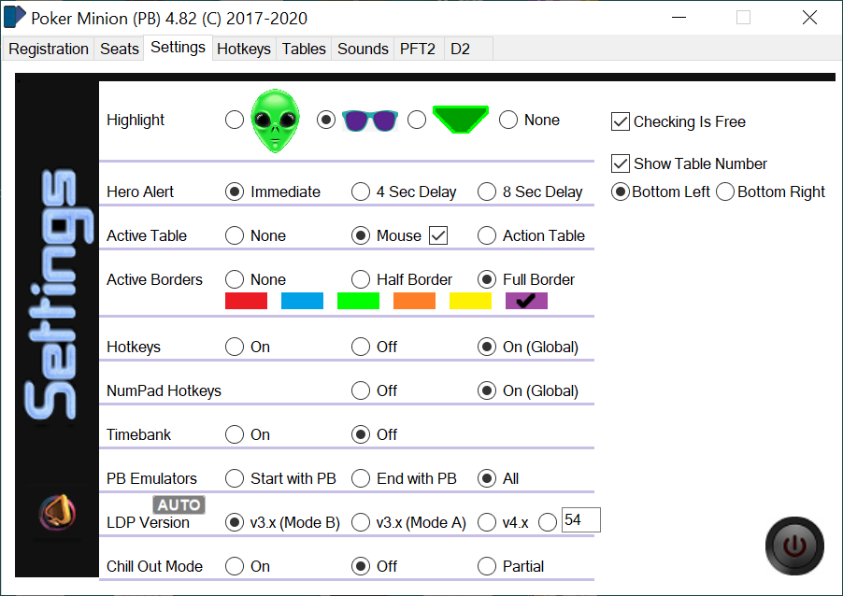Select Bottom Right table number position

(x=724, y=192)
